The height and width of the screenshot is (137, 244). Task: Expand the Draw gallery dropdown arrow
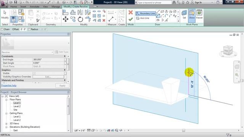pos(178,21)
